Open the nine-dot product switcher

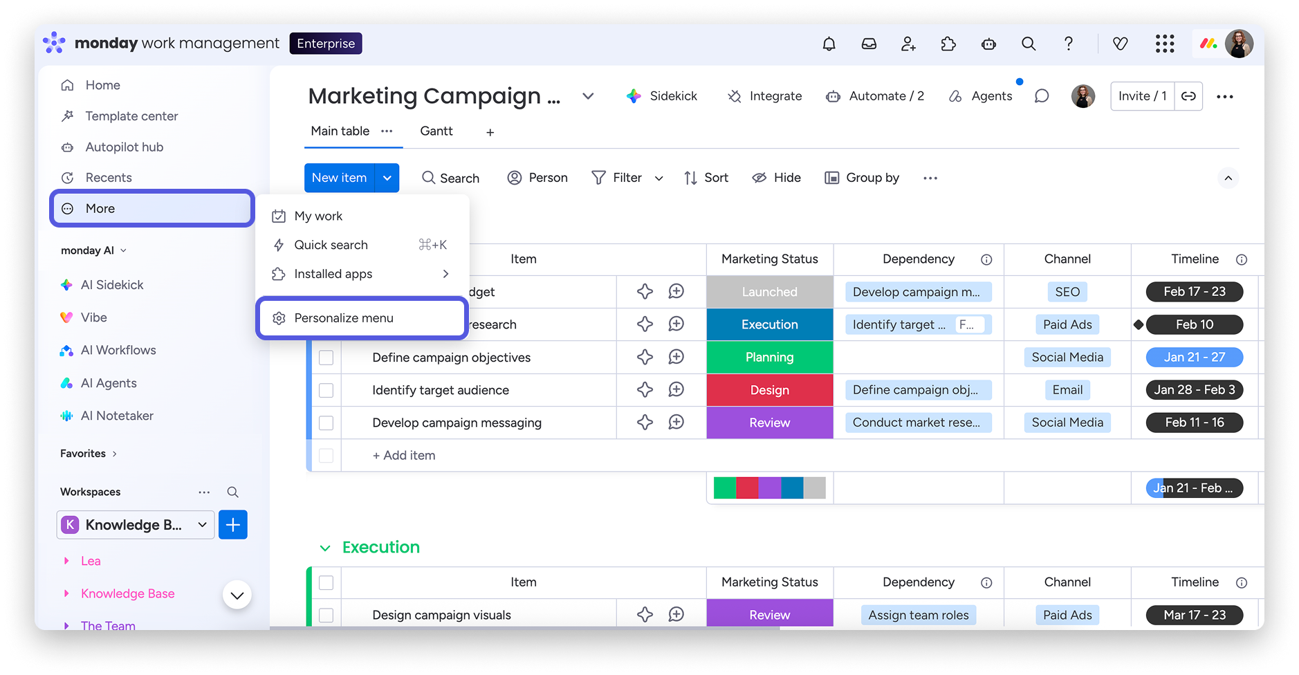[x=1165, y=44]
